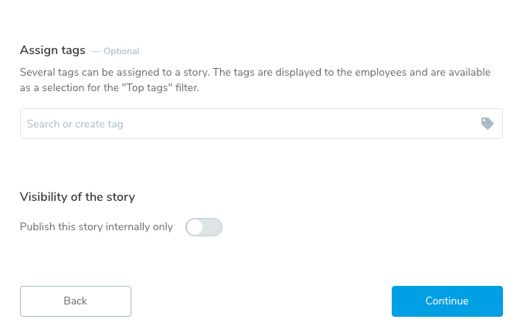Select the outlined Back button
520x333 pixels.
click(x=76, y=301)
